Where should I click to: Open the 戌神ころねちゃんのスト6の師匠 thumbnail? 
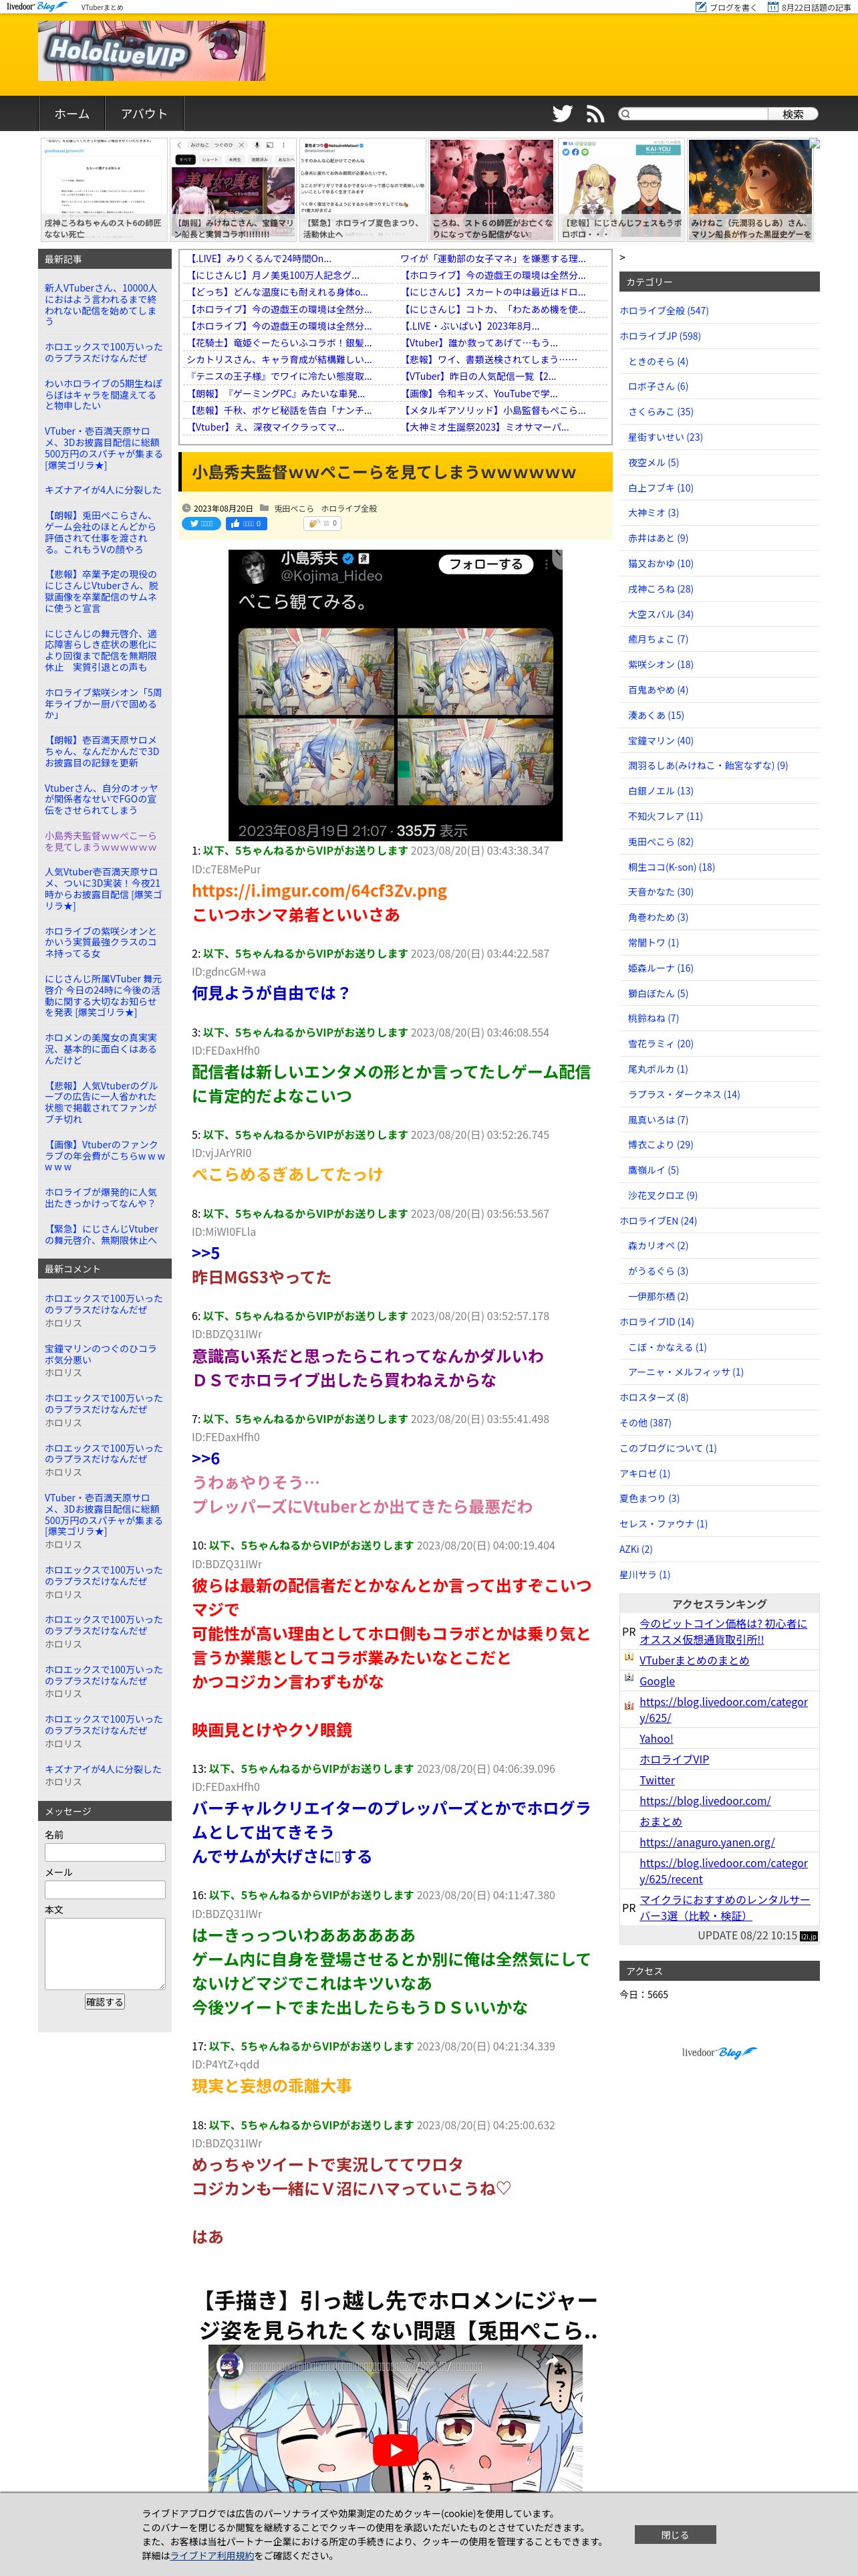[104, 190]
